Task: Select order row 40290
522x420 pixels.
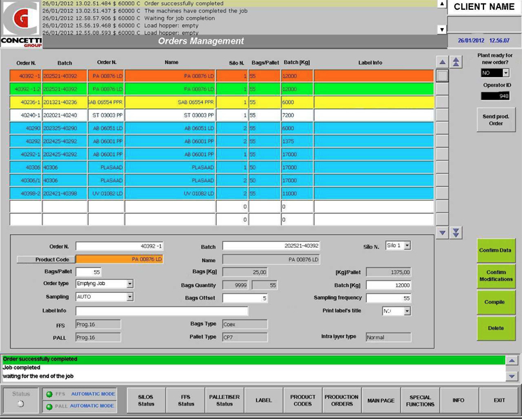Action: coord(222,128)
